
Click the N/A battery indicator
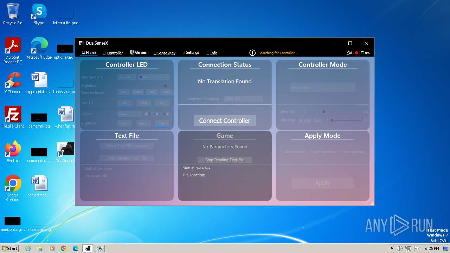coord(366,53)
